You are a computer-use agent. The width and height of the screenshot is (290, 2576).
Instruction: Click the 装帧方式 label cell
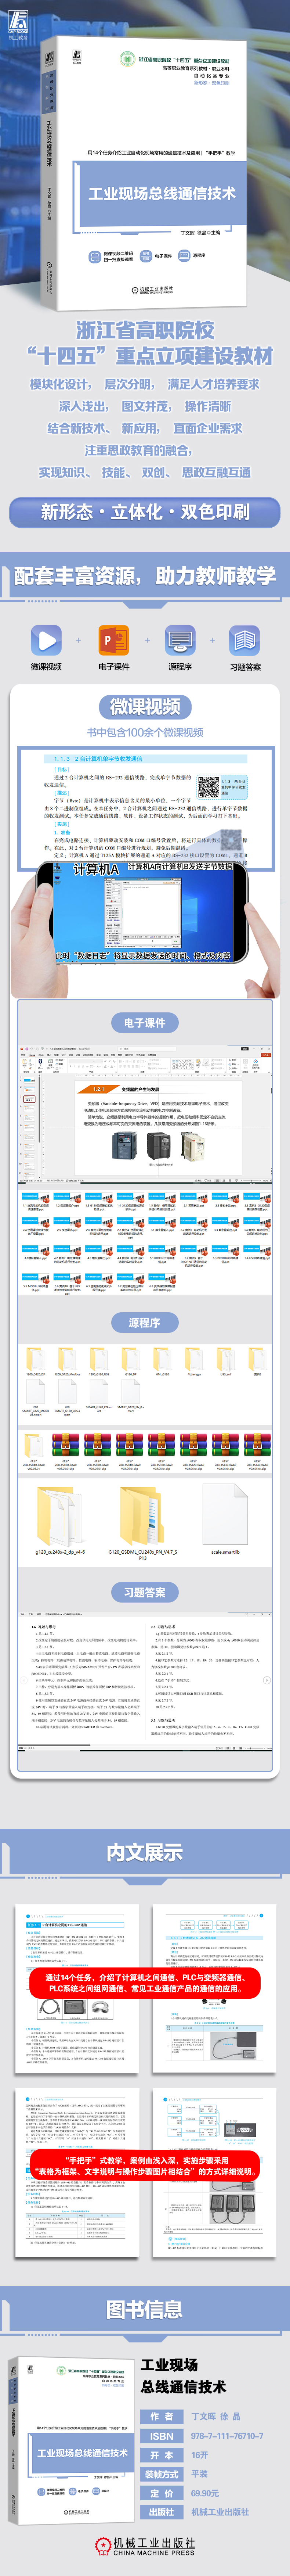[161, 2474]
